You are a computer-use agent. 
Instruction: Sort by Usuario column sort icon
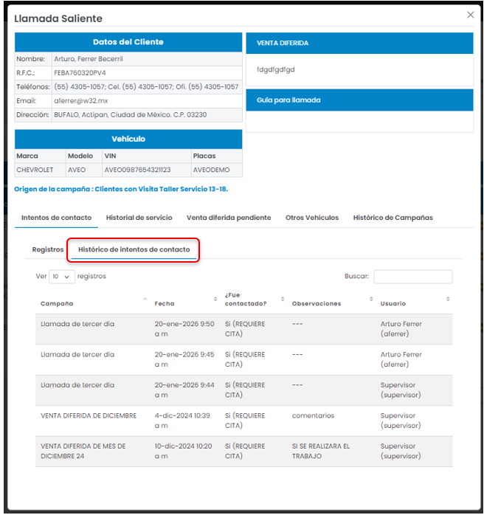[x=448, y=299]
